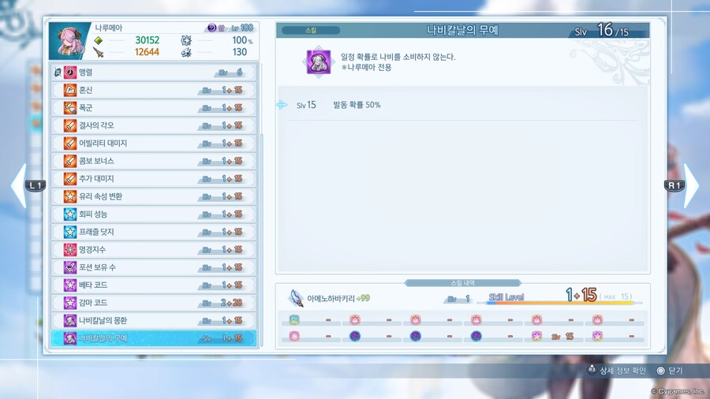The image size is (710, 399).
Task: Click the dark element orb icon near Lv 100
Action: tap(211, 28)
